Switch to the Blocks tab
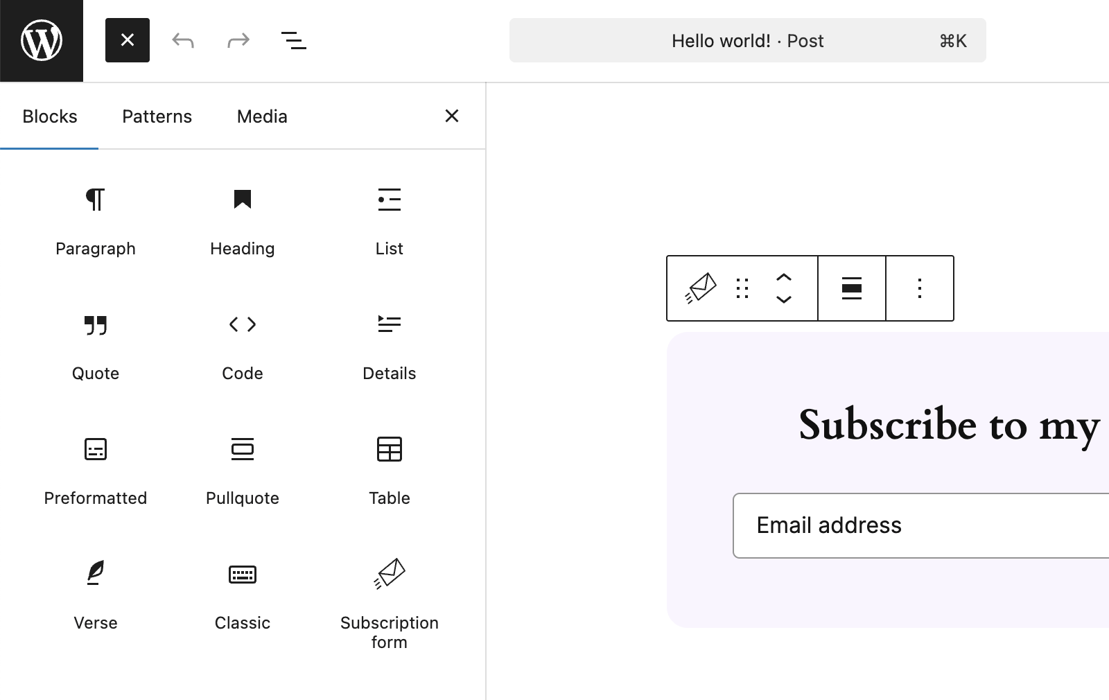The height and width of the screenshot is (700, 1109). 49,116
